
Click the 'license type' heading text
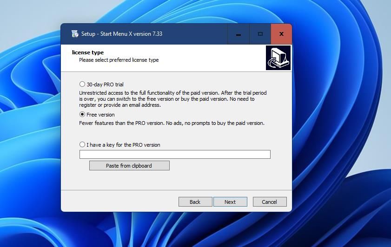coord(88,52)
